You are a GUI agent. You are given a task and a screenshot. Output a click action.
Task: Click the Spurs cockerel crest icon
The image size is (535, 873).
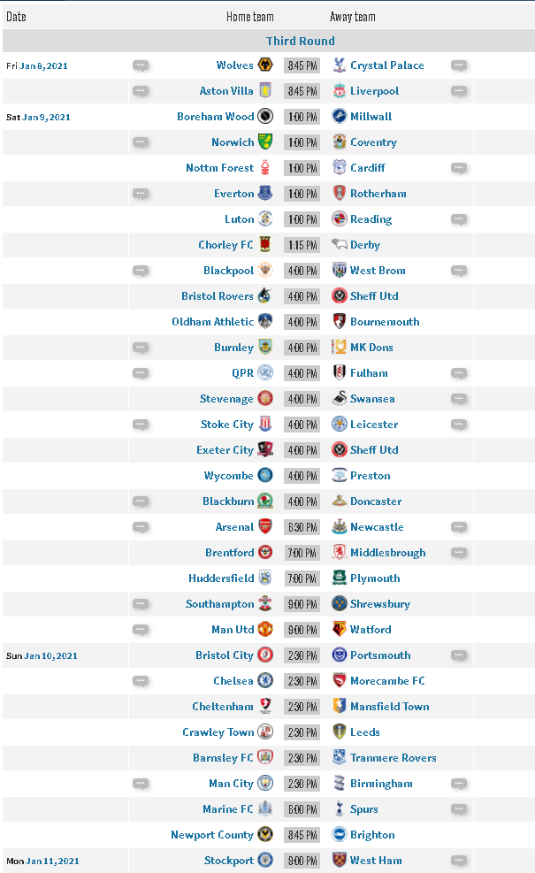(339, 809)
